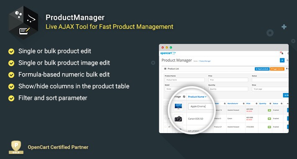Click the edit icon in Price column header
Image resolution: width=297 pixels, height=159 pixels.
tap(256, 104)
